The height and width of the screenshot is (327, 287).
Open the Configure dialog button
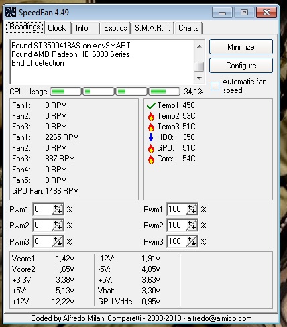241,66
